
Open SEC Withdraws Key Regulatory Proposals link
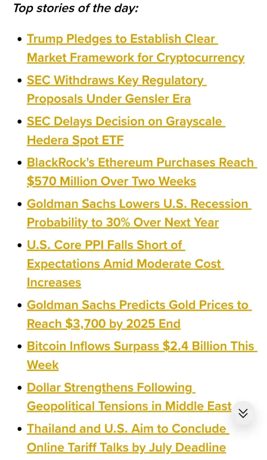[x=117, y=89]
